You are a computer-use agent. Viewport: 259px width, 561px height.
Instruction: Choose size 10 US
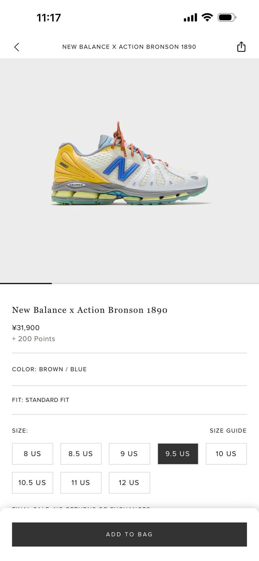coord(226,454)
